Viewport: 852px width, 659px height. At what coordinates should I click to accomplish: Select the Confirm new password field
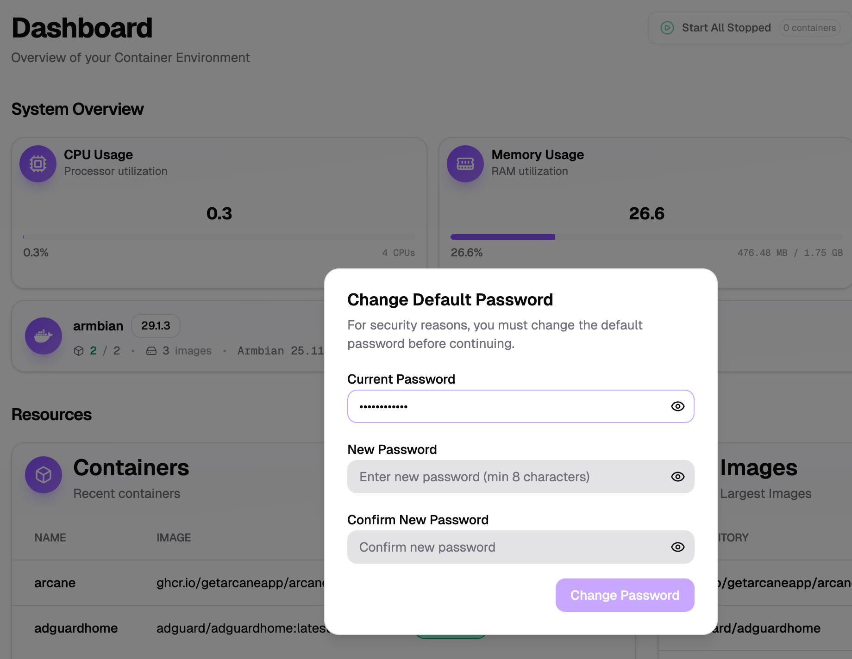click(x=521, y=547)
